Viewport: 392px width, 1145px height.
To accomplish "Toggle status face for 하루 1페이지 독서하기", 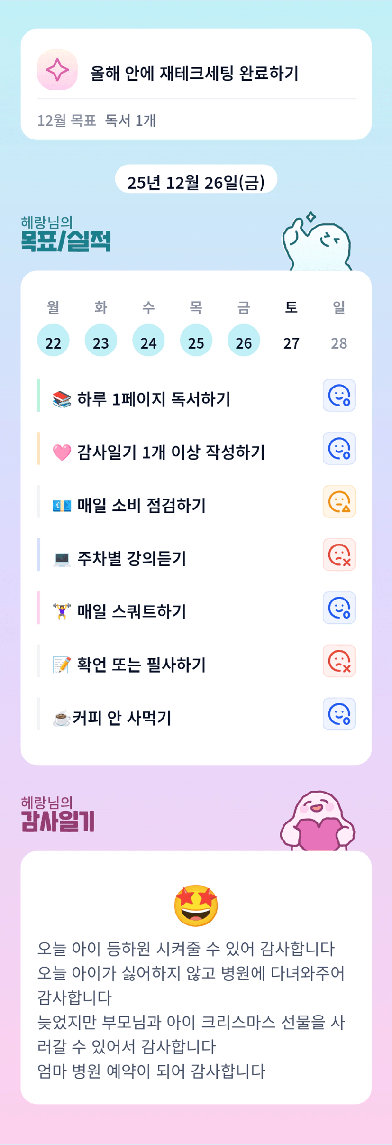I will [x=339, y=395].
